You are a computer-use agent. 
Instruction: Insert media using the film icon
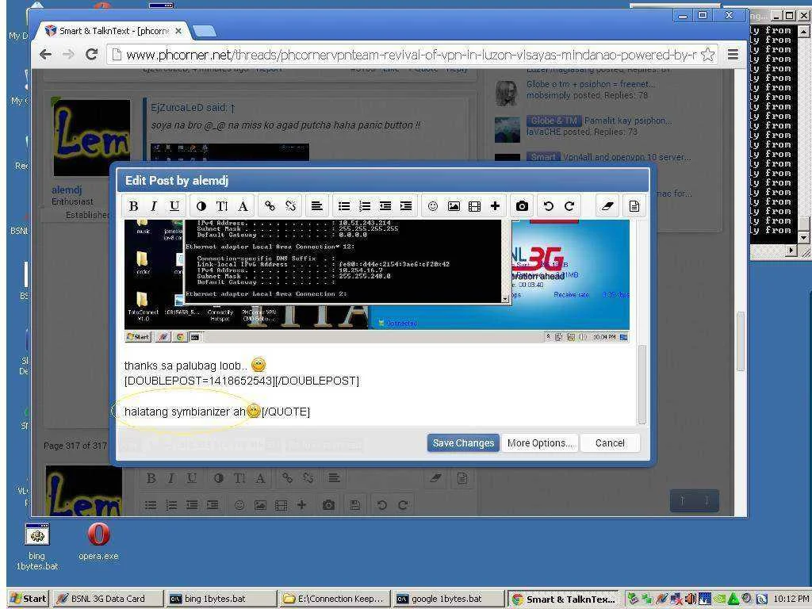click(x=474, y=206)
